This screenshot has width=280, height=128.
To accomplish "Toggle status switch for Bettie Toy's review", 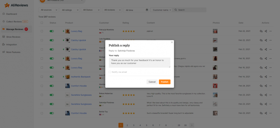I will (x=52, y=113).
